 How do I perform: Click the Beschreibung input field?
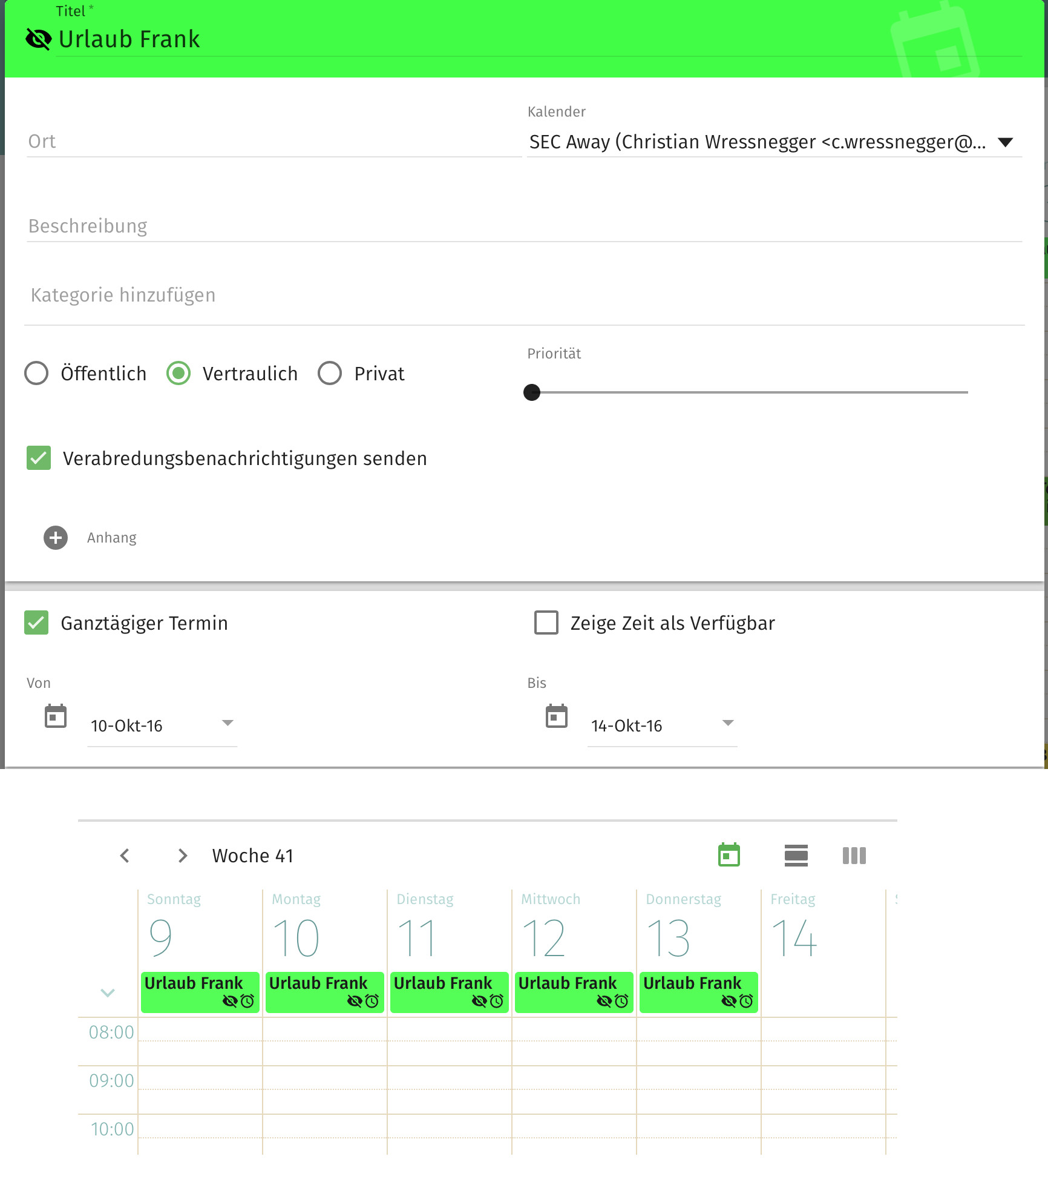[x=524, y=226]
